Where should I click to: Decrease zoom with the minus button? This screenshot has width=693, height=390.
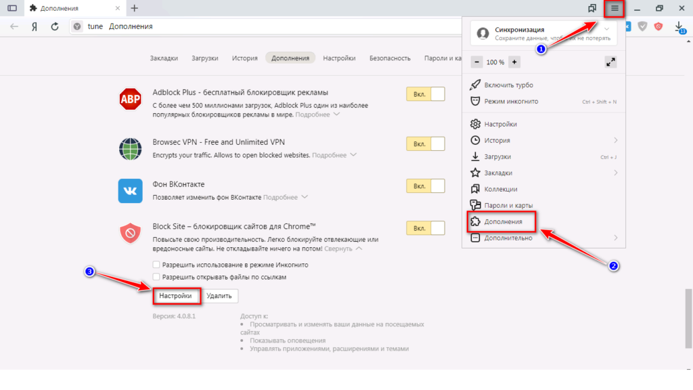tap(476, 62)
